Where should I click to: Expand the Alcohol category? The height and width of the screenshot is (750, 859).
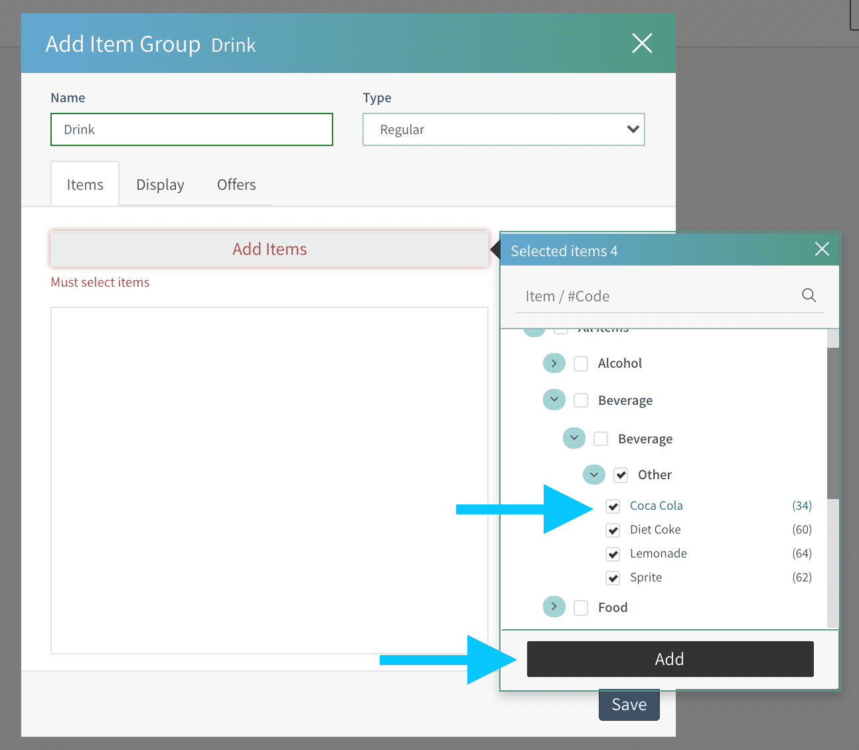tap(554, 364)
